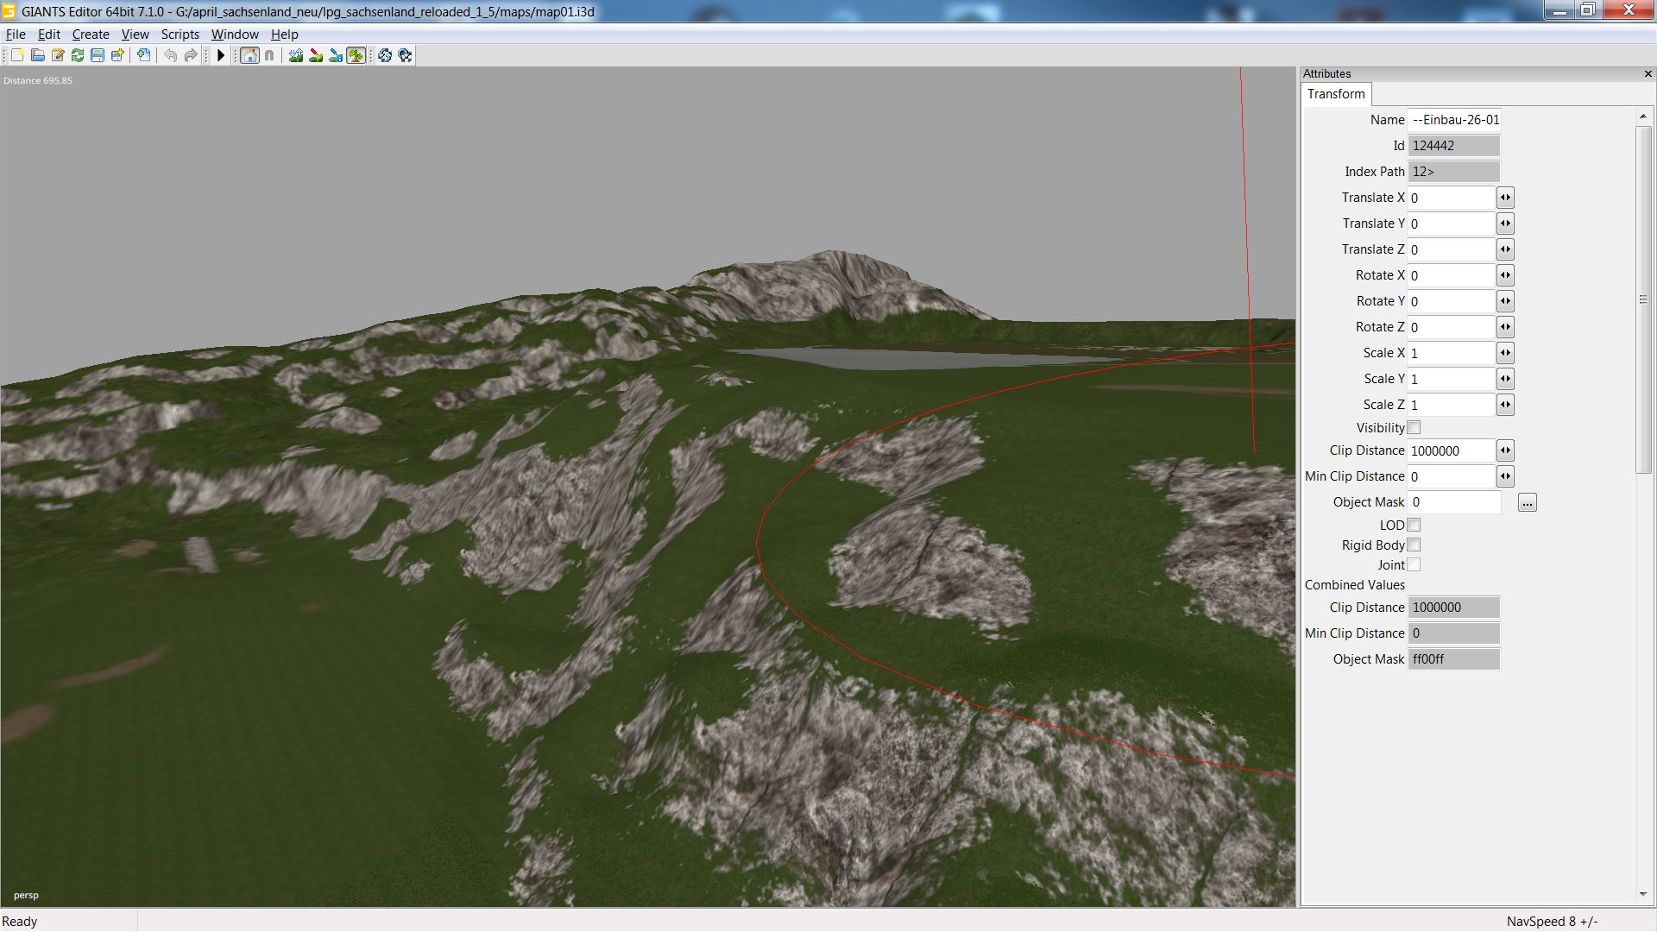The image size is (1657, 932).
Task: Click the Translate X stepper arrows
Action: click(1505, 198)
